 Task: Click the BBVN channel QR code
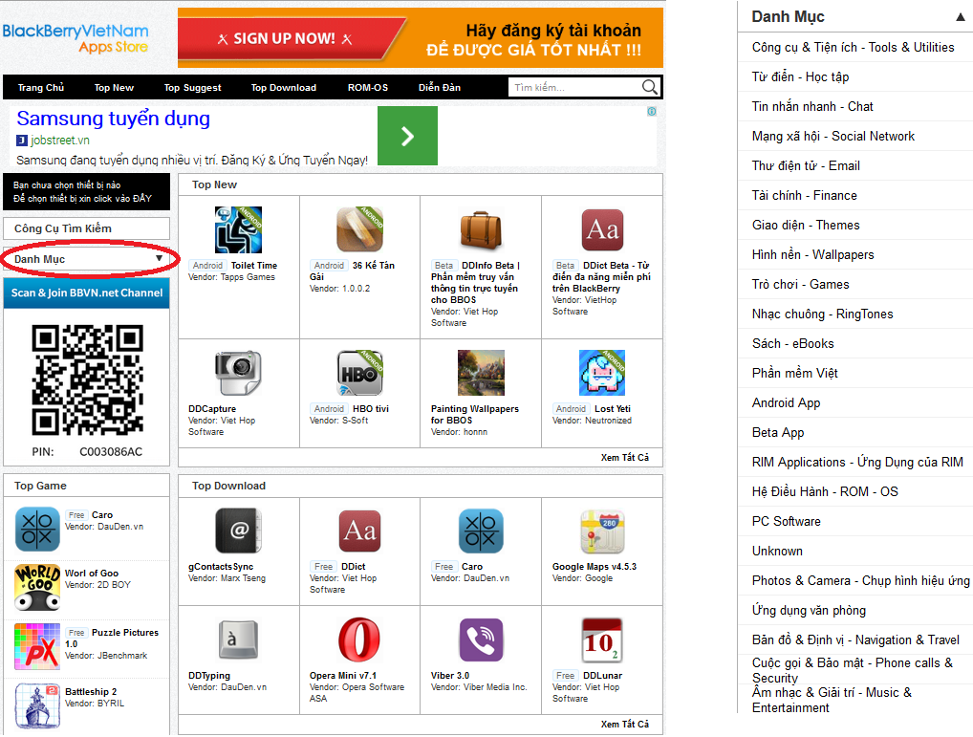(x=88, y=379)
